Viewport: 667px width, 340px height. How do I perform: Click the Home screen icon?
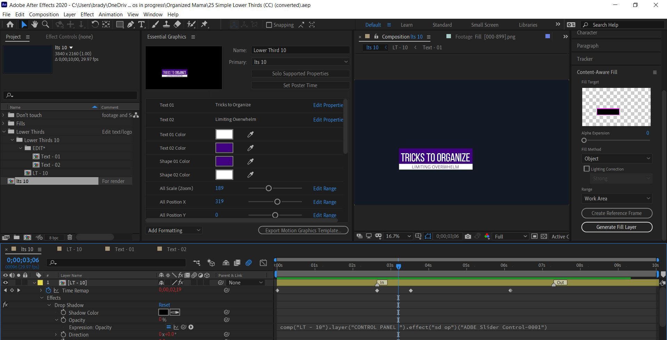[x=10, y=24]
